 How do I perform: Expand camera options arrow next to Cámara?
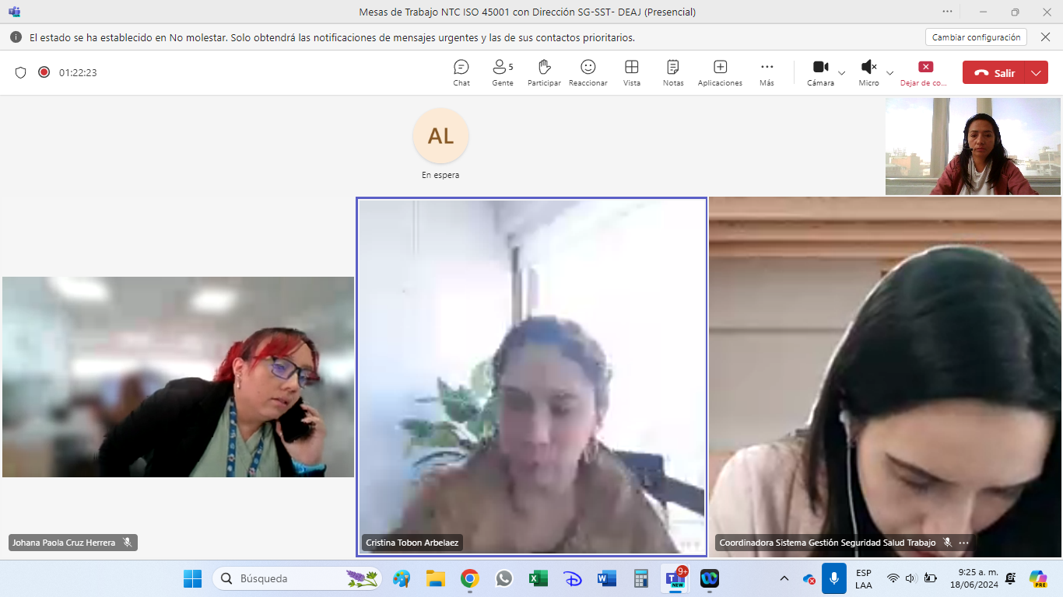842,73
